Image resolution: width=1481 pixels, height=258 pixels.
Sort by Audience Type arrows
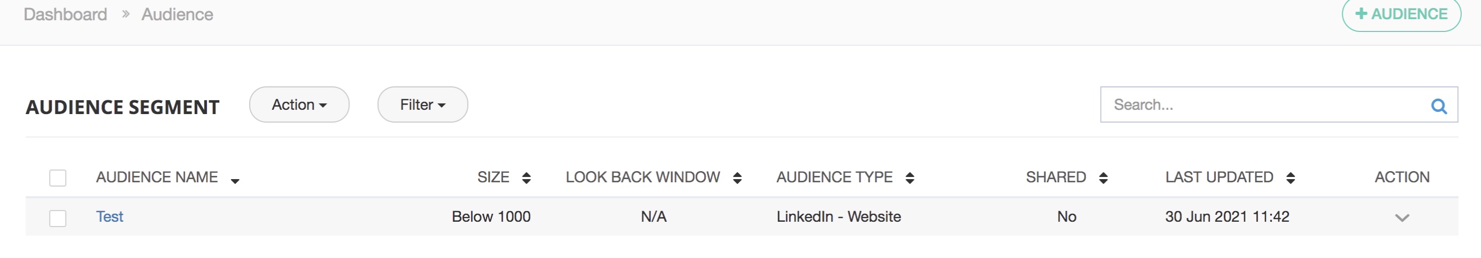[910, 178]
